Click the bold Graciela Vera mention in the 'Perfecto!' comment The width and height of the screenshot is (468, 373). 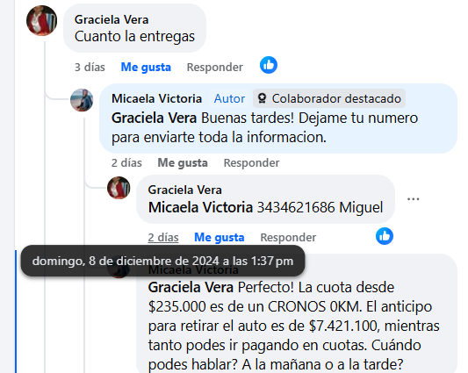pyautogui.click(x=191, y=287)
